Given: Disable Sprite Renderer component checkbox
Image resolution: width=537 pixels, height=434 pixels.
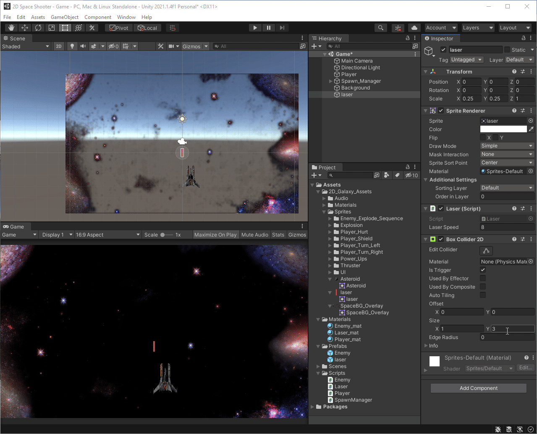Looking at the screenshot, I should pos(441,110).
